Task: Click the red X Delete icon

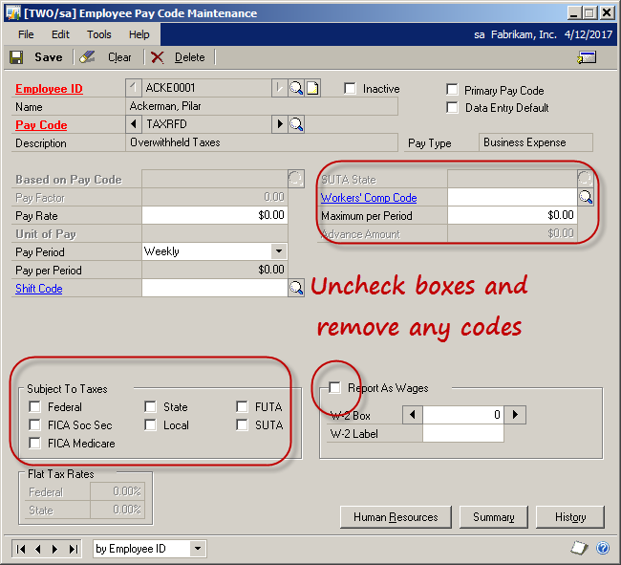Action: 158,57
